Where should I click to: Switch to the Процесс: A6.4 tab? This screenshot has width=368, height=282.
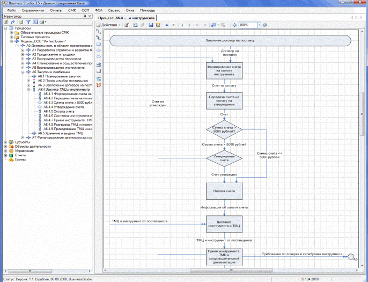pos(126,17)
